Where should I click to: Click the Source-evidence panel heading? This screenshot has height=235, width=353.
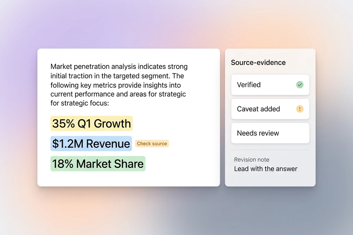pyautogui.click(x=258, y=63)
